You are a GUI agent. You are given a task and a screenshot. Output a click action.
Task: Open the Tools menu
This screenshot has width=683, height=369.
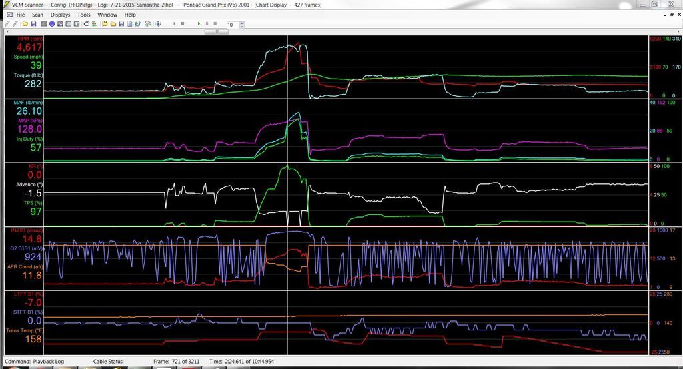(84, 15)
